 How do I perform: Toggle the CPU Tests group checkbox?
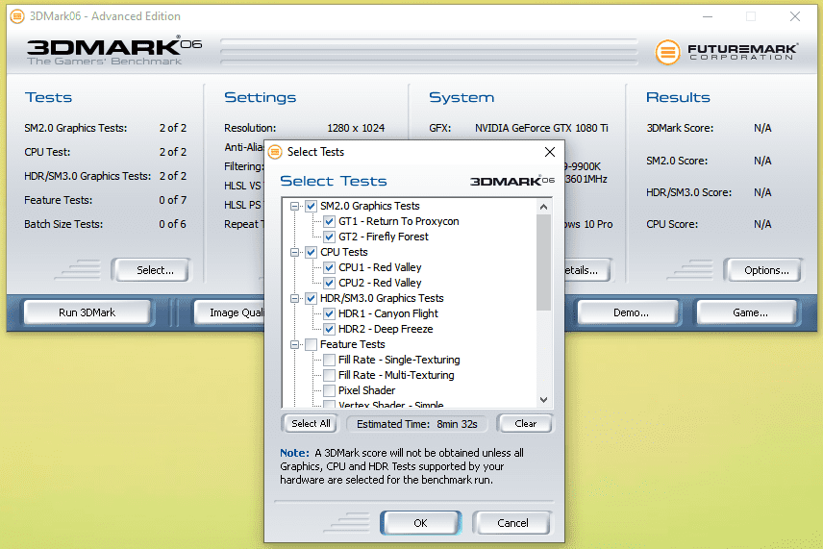coord(311,252)
